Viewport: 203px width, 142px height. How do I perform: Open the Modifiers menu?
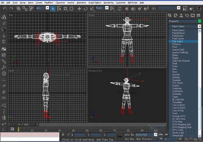[x=49, y=3]
